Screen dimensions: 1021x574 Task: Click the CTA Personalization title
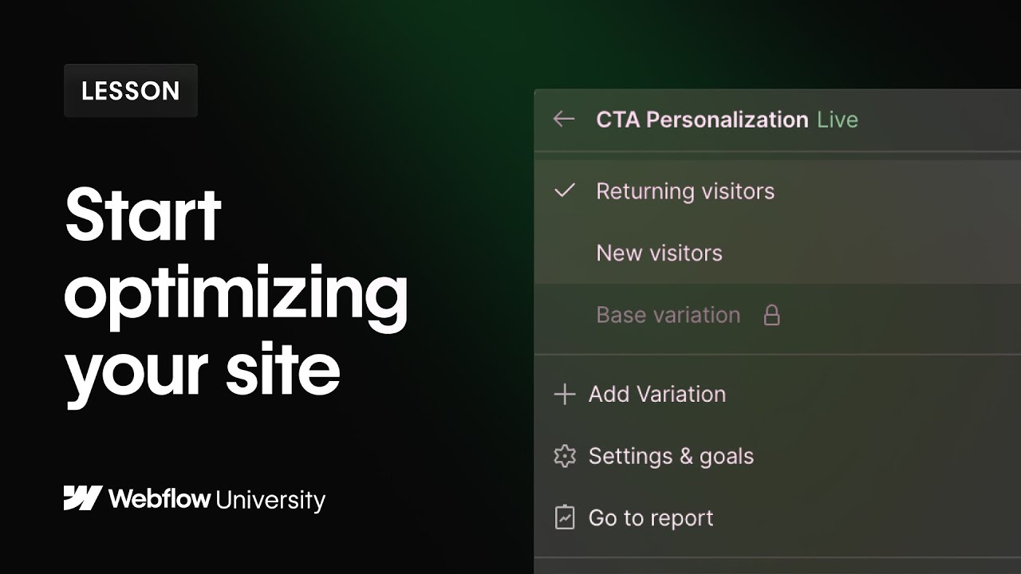tap(702, 120)
